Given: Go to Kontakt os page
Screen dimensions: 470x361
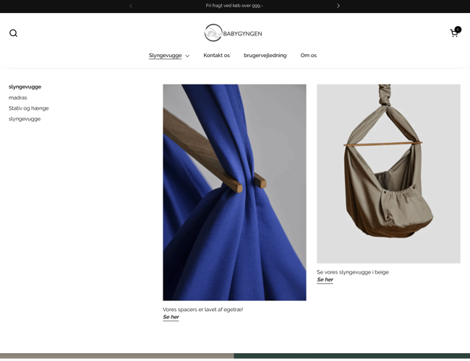Looking at the screenshot, I should [216, 56].
